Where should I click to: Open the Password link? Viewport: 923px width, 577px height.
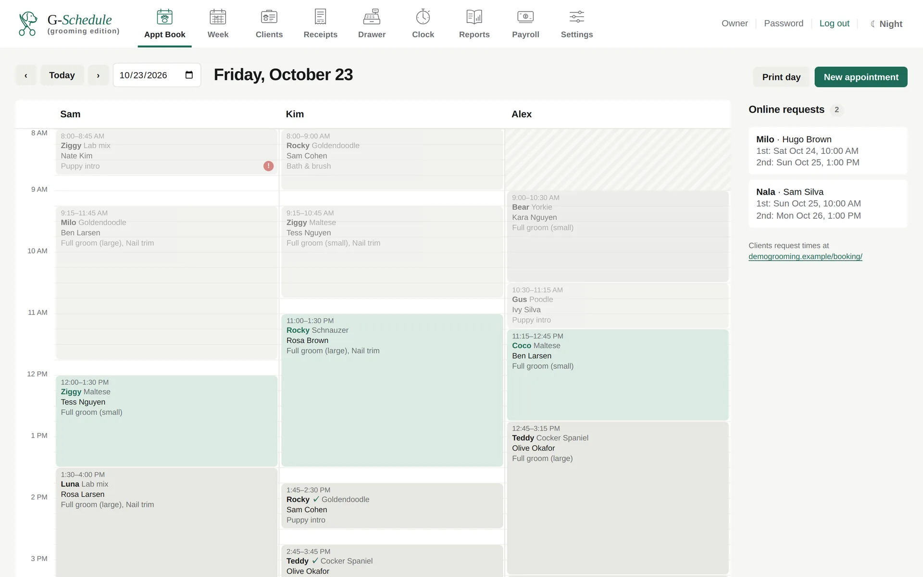(x=784, y=23)
